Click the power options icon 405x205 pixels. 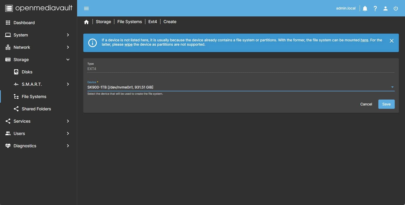pyautogui.click(x=396, y=8)
